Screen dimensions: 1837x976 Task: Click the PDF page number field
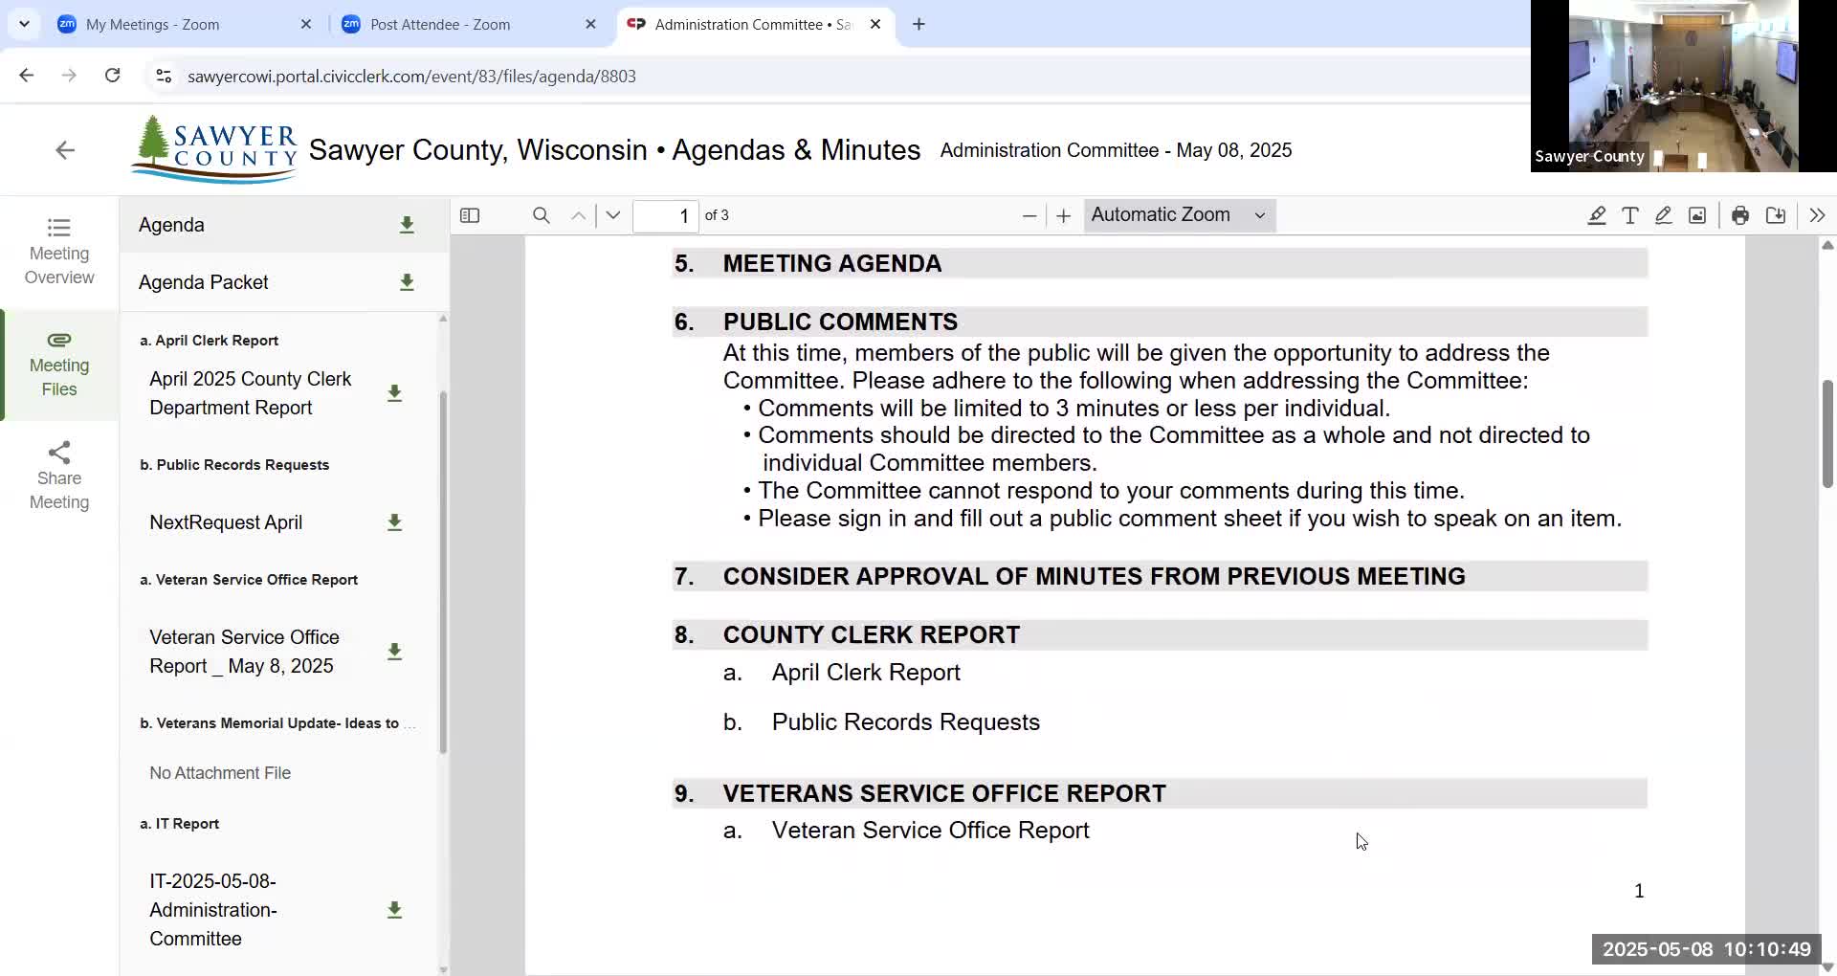click(x=666, y=215)
